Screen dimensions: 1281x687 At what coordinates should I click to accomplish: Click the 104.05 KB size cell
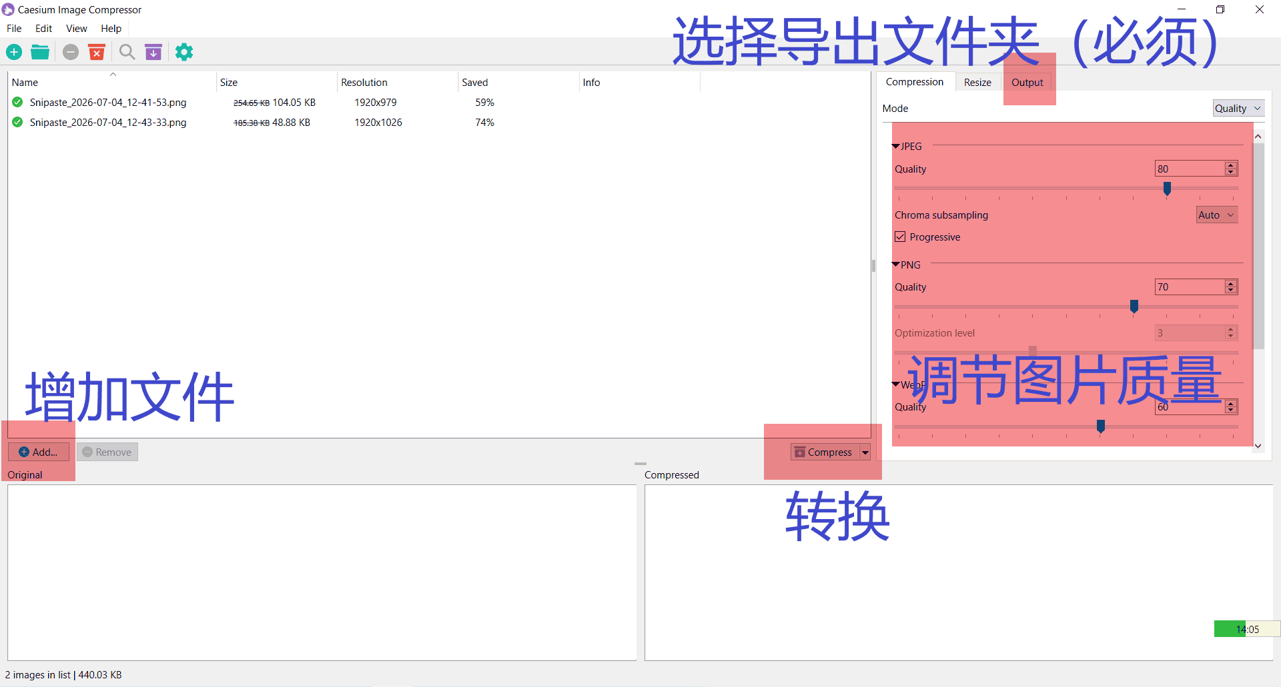(x=294, y=103)
